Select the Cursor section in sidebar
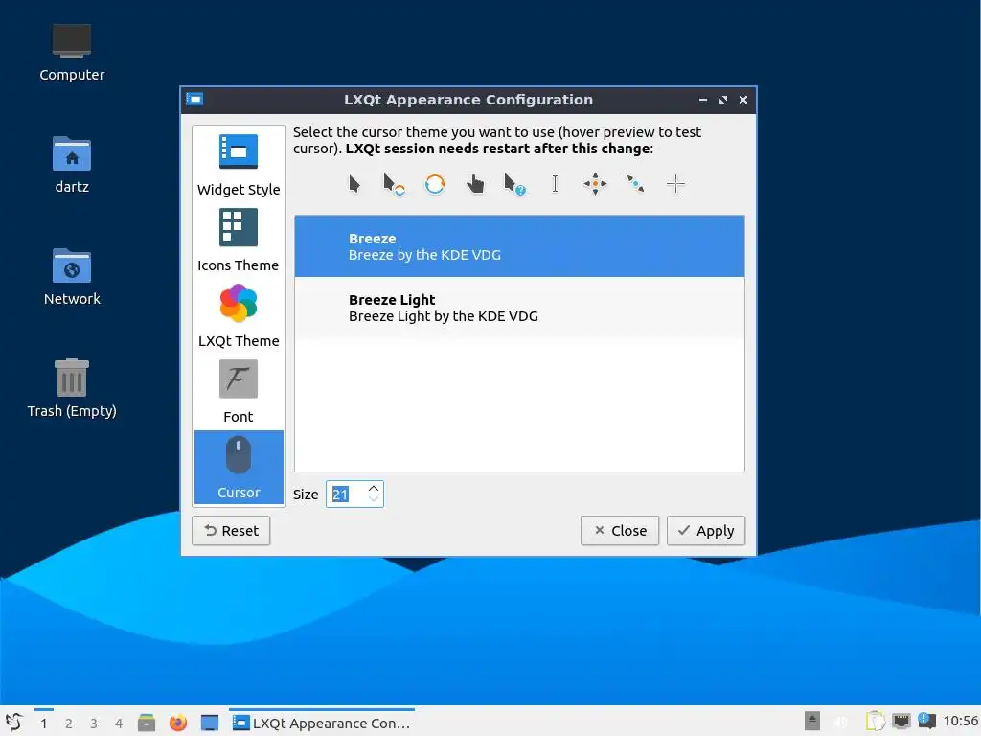 [x=239, y=467]
